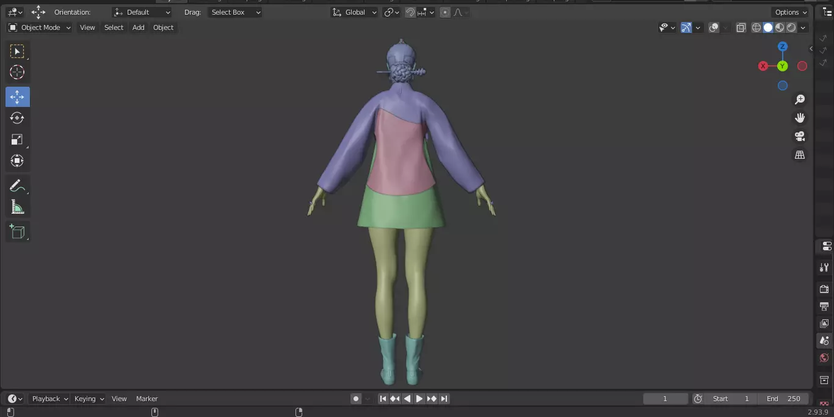The image size is (834, 417).
Task: Open the Playback menu
Action: tap(49, 399)
